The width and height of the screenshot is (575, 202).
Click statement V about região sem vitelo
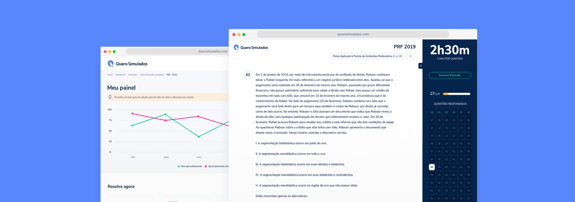pos(307,185)
